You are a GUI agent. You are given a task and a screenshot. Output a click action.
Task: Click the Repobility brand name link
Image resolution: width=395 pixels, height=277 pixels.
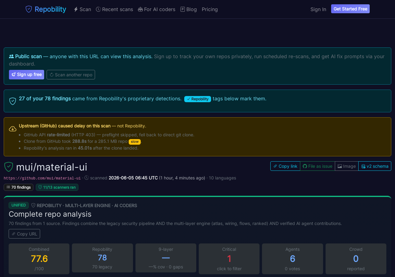tap(50, 9)
